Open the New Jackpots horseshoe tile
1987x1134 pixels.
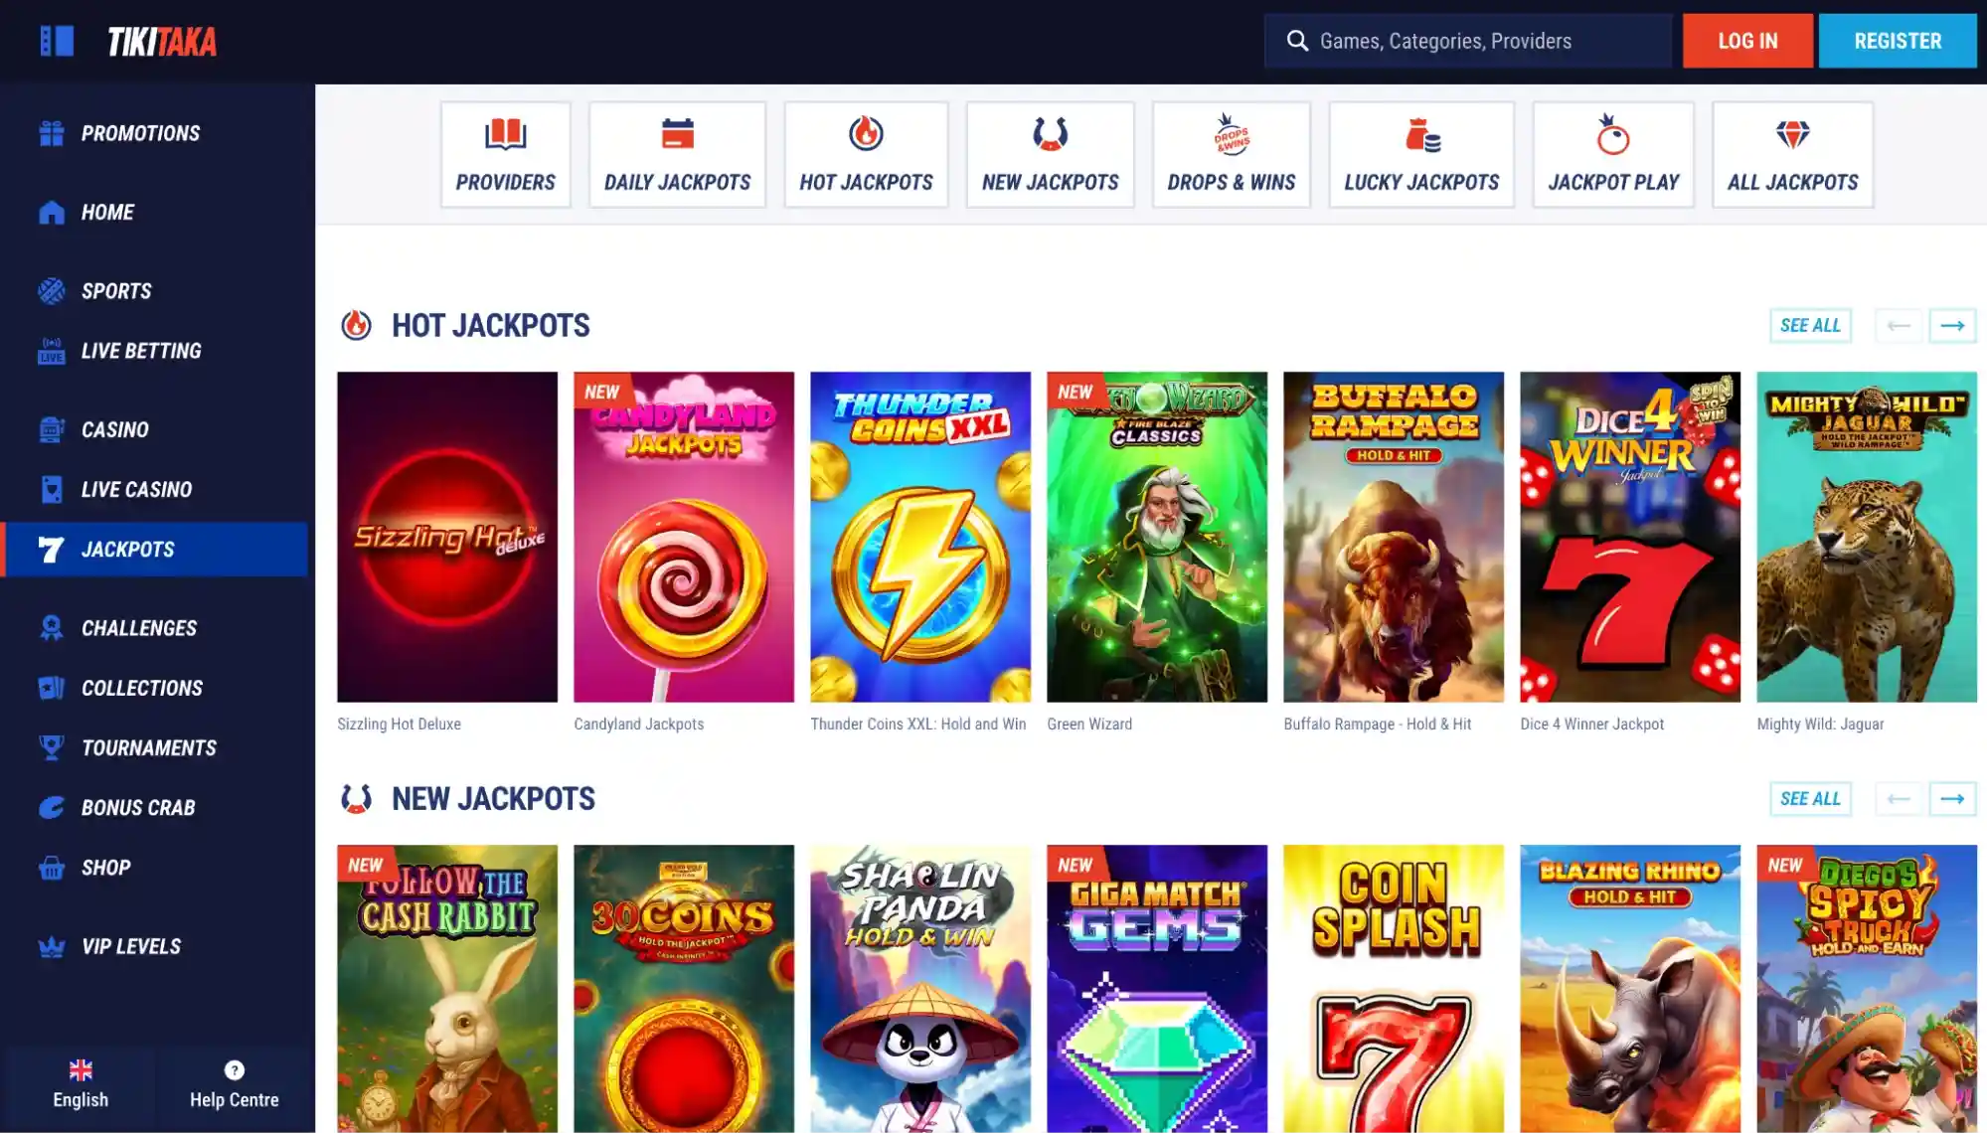[1050, 155]
